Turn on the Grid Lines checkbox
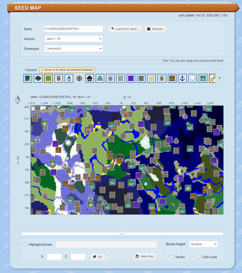Image resolution: width=242 pixels, height=273 pixels. coord(199,257)
